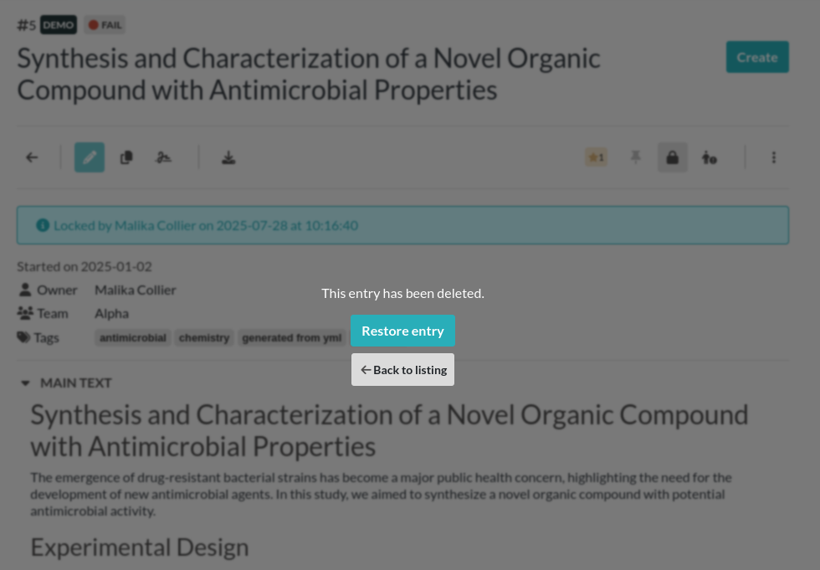Open the edit pencil tool
The image size is (820, 570).
(90, 157)
